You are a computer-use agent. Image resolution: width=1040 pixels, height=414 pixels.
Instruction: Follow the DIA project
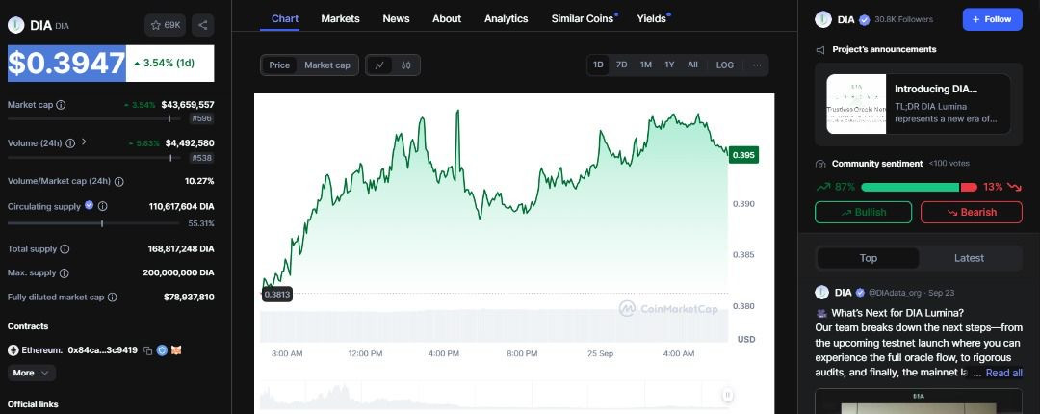(992, 19)
